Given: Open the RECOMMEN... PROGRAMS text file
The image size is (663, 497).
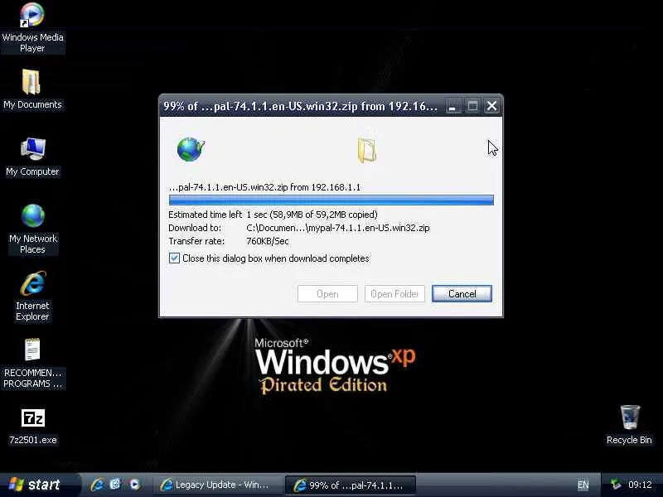Looking at the screenshot, I should (32, 363).
